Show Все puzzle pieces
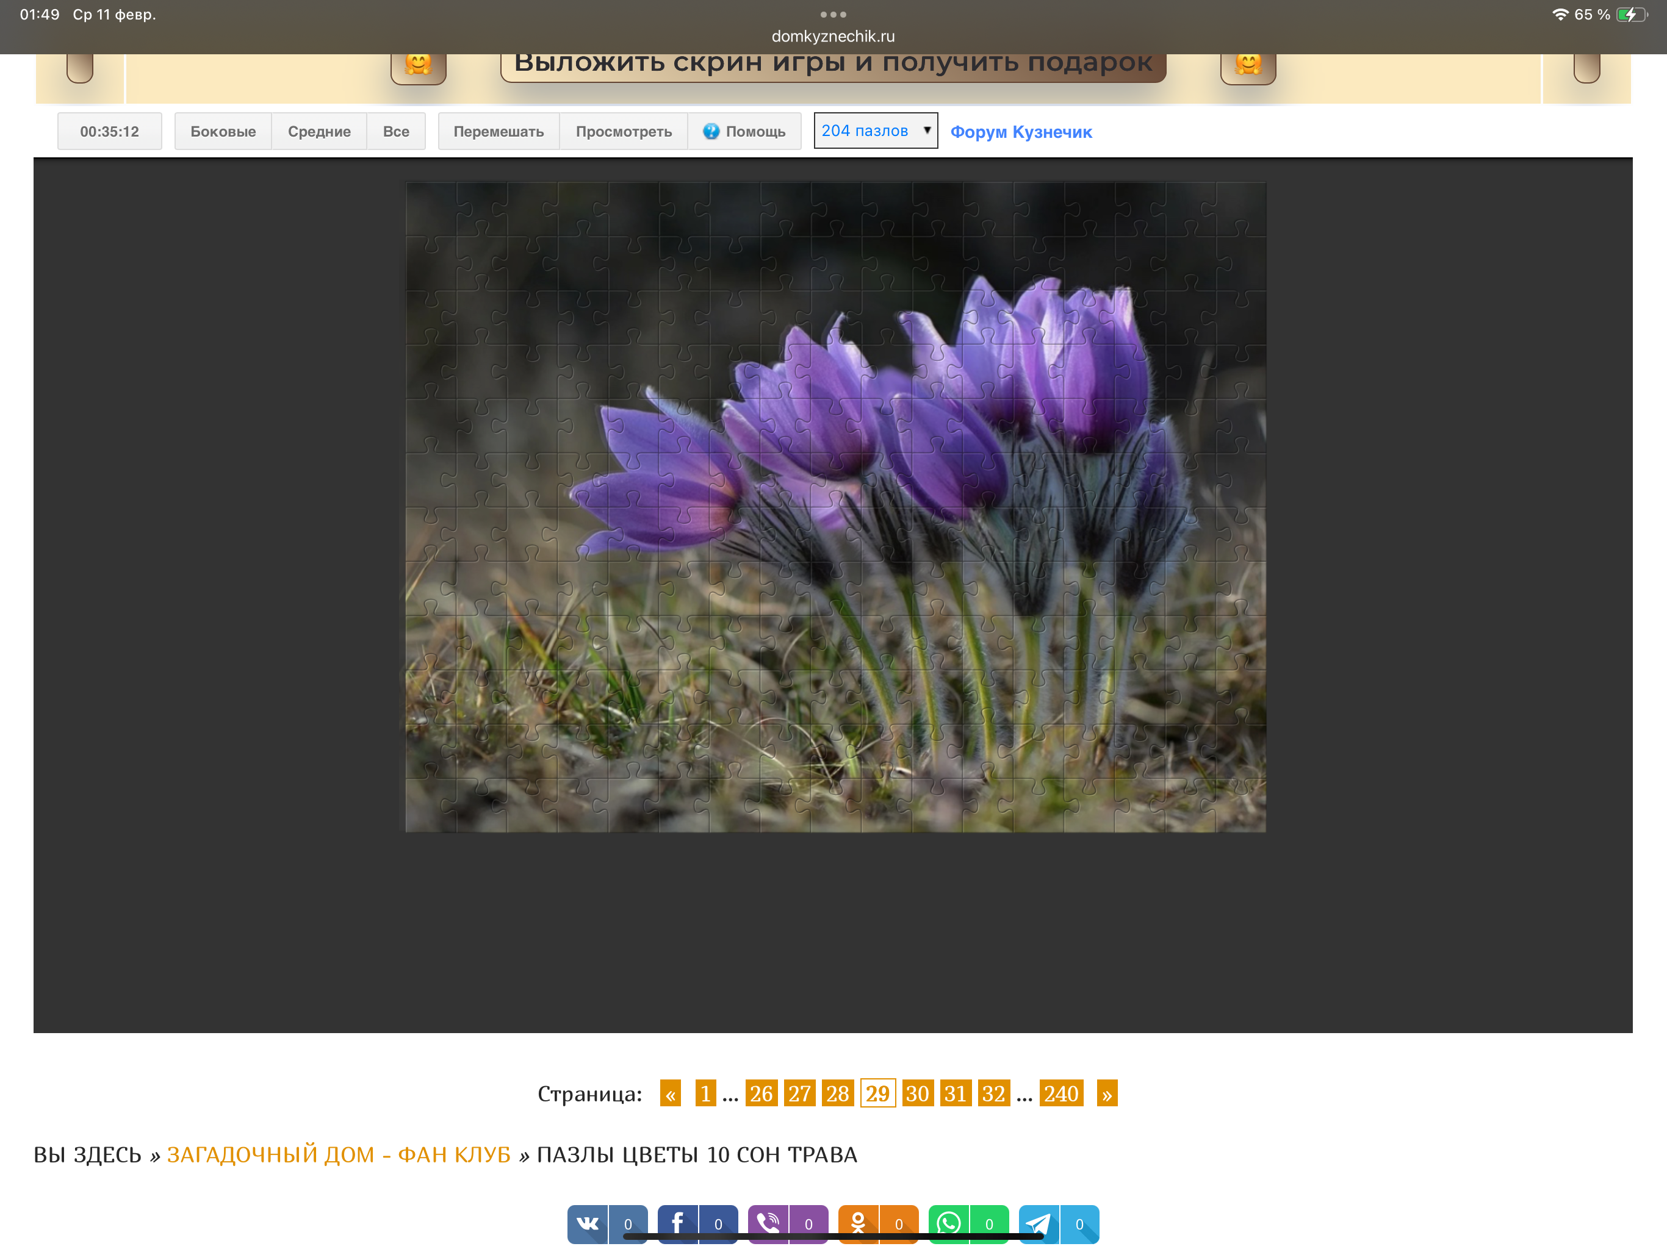The height and width of the screenshot is (1249, 1667). 395,132
